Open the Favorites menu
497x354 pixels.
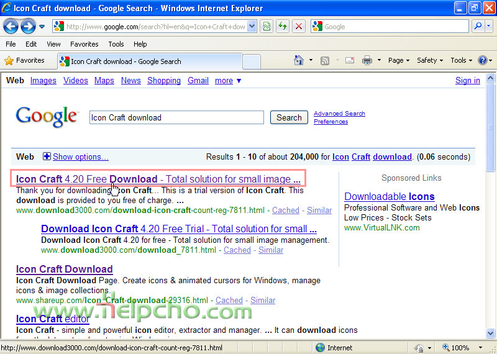(x=84, y=44)
